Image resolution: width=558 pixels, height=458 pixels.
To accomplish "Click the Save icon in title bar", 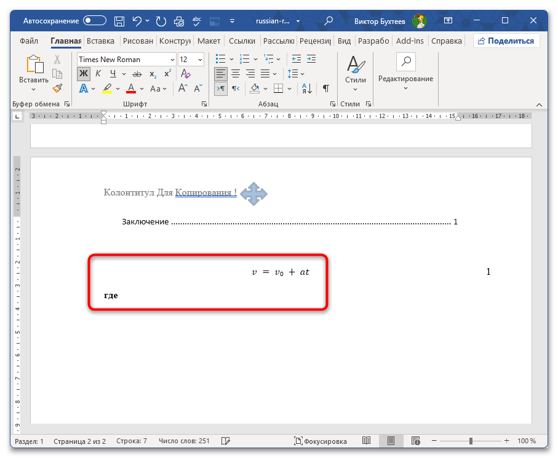I will 119,21.
